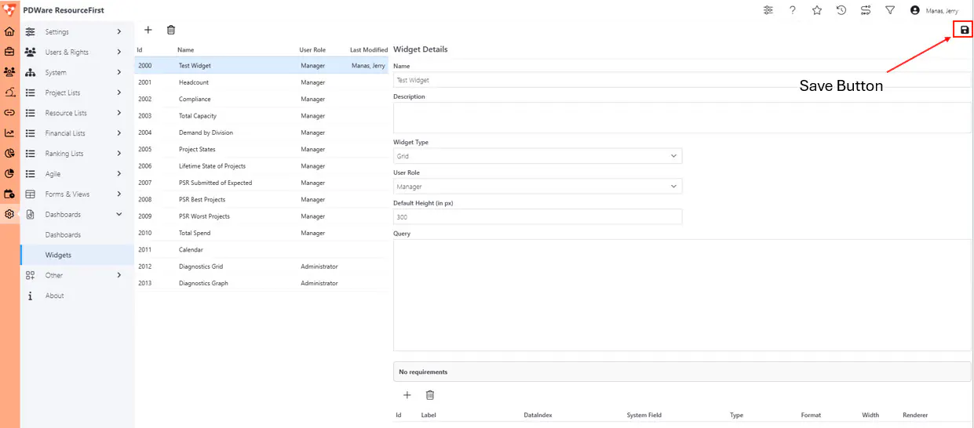This screenshot has height=428, width=974.
Task: Click the About info icon
Action: click(x=30, y=296)
